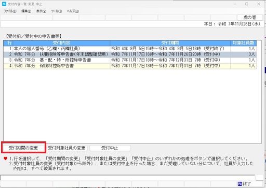Maximize the window
Screen dimensions: 266x188
pos(247,4)
